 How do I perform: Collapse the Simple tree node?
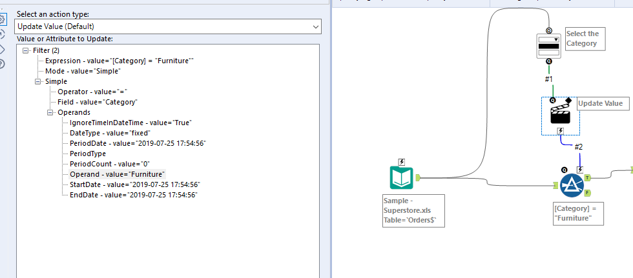(x=38, y=81)
